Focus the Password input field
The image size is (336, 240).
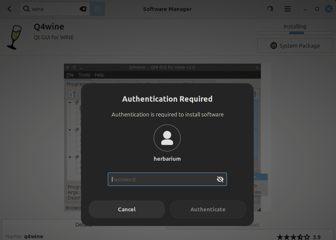point(162,179)
